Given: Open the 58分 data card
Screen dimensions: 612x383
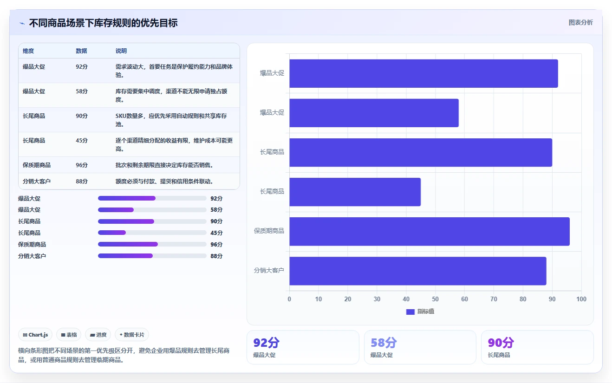Looking at the screenshot, I should click(x=420, y=347).
